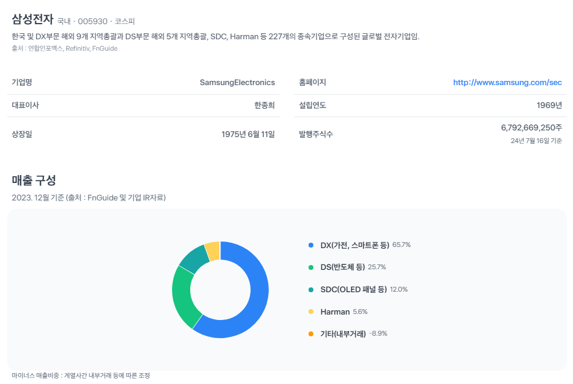Click the -8.9% percentage value
Image resolution: width=573 pixels, height=384 pixels.
(x=378, y=333)
